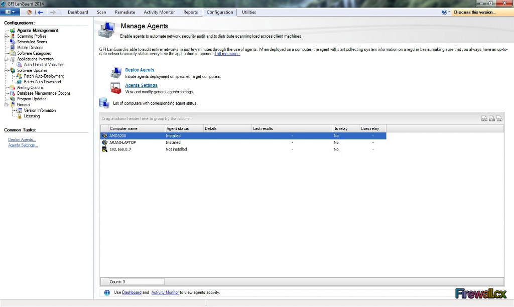This screenshot has height=307, width=514.
Task: Collapse the Applications Inventory node
Action: tap(6, 59)
